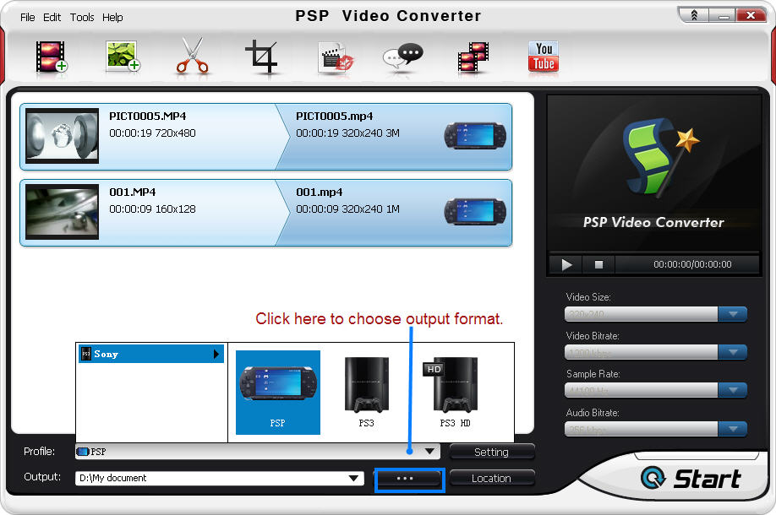The image size is (776, 515).
Task: Click the Sony category in profile list
Action: pyautogui.click(x=151, y=354)
